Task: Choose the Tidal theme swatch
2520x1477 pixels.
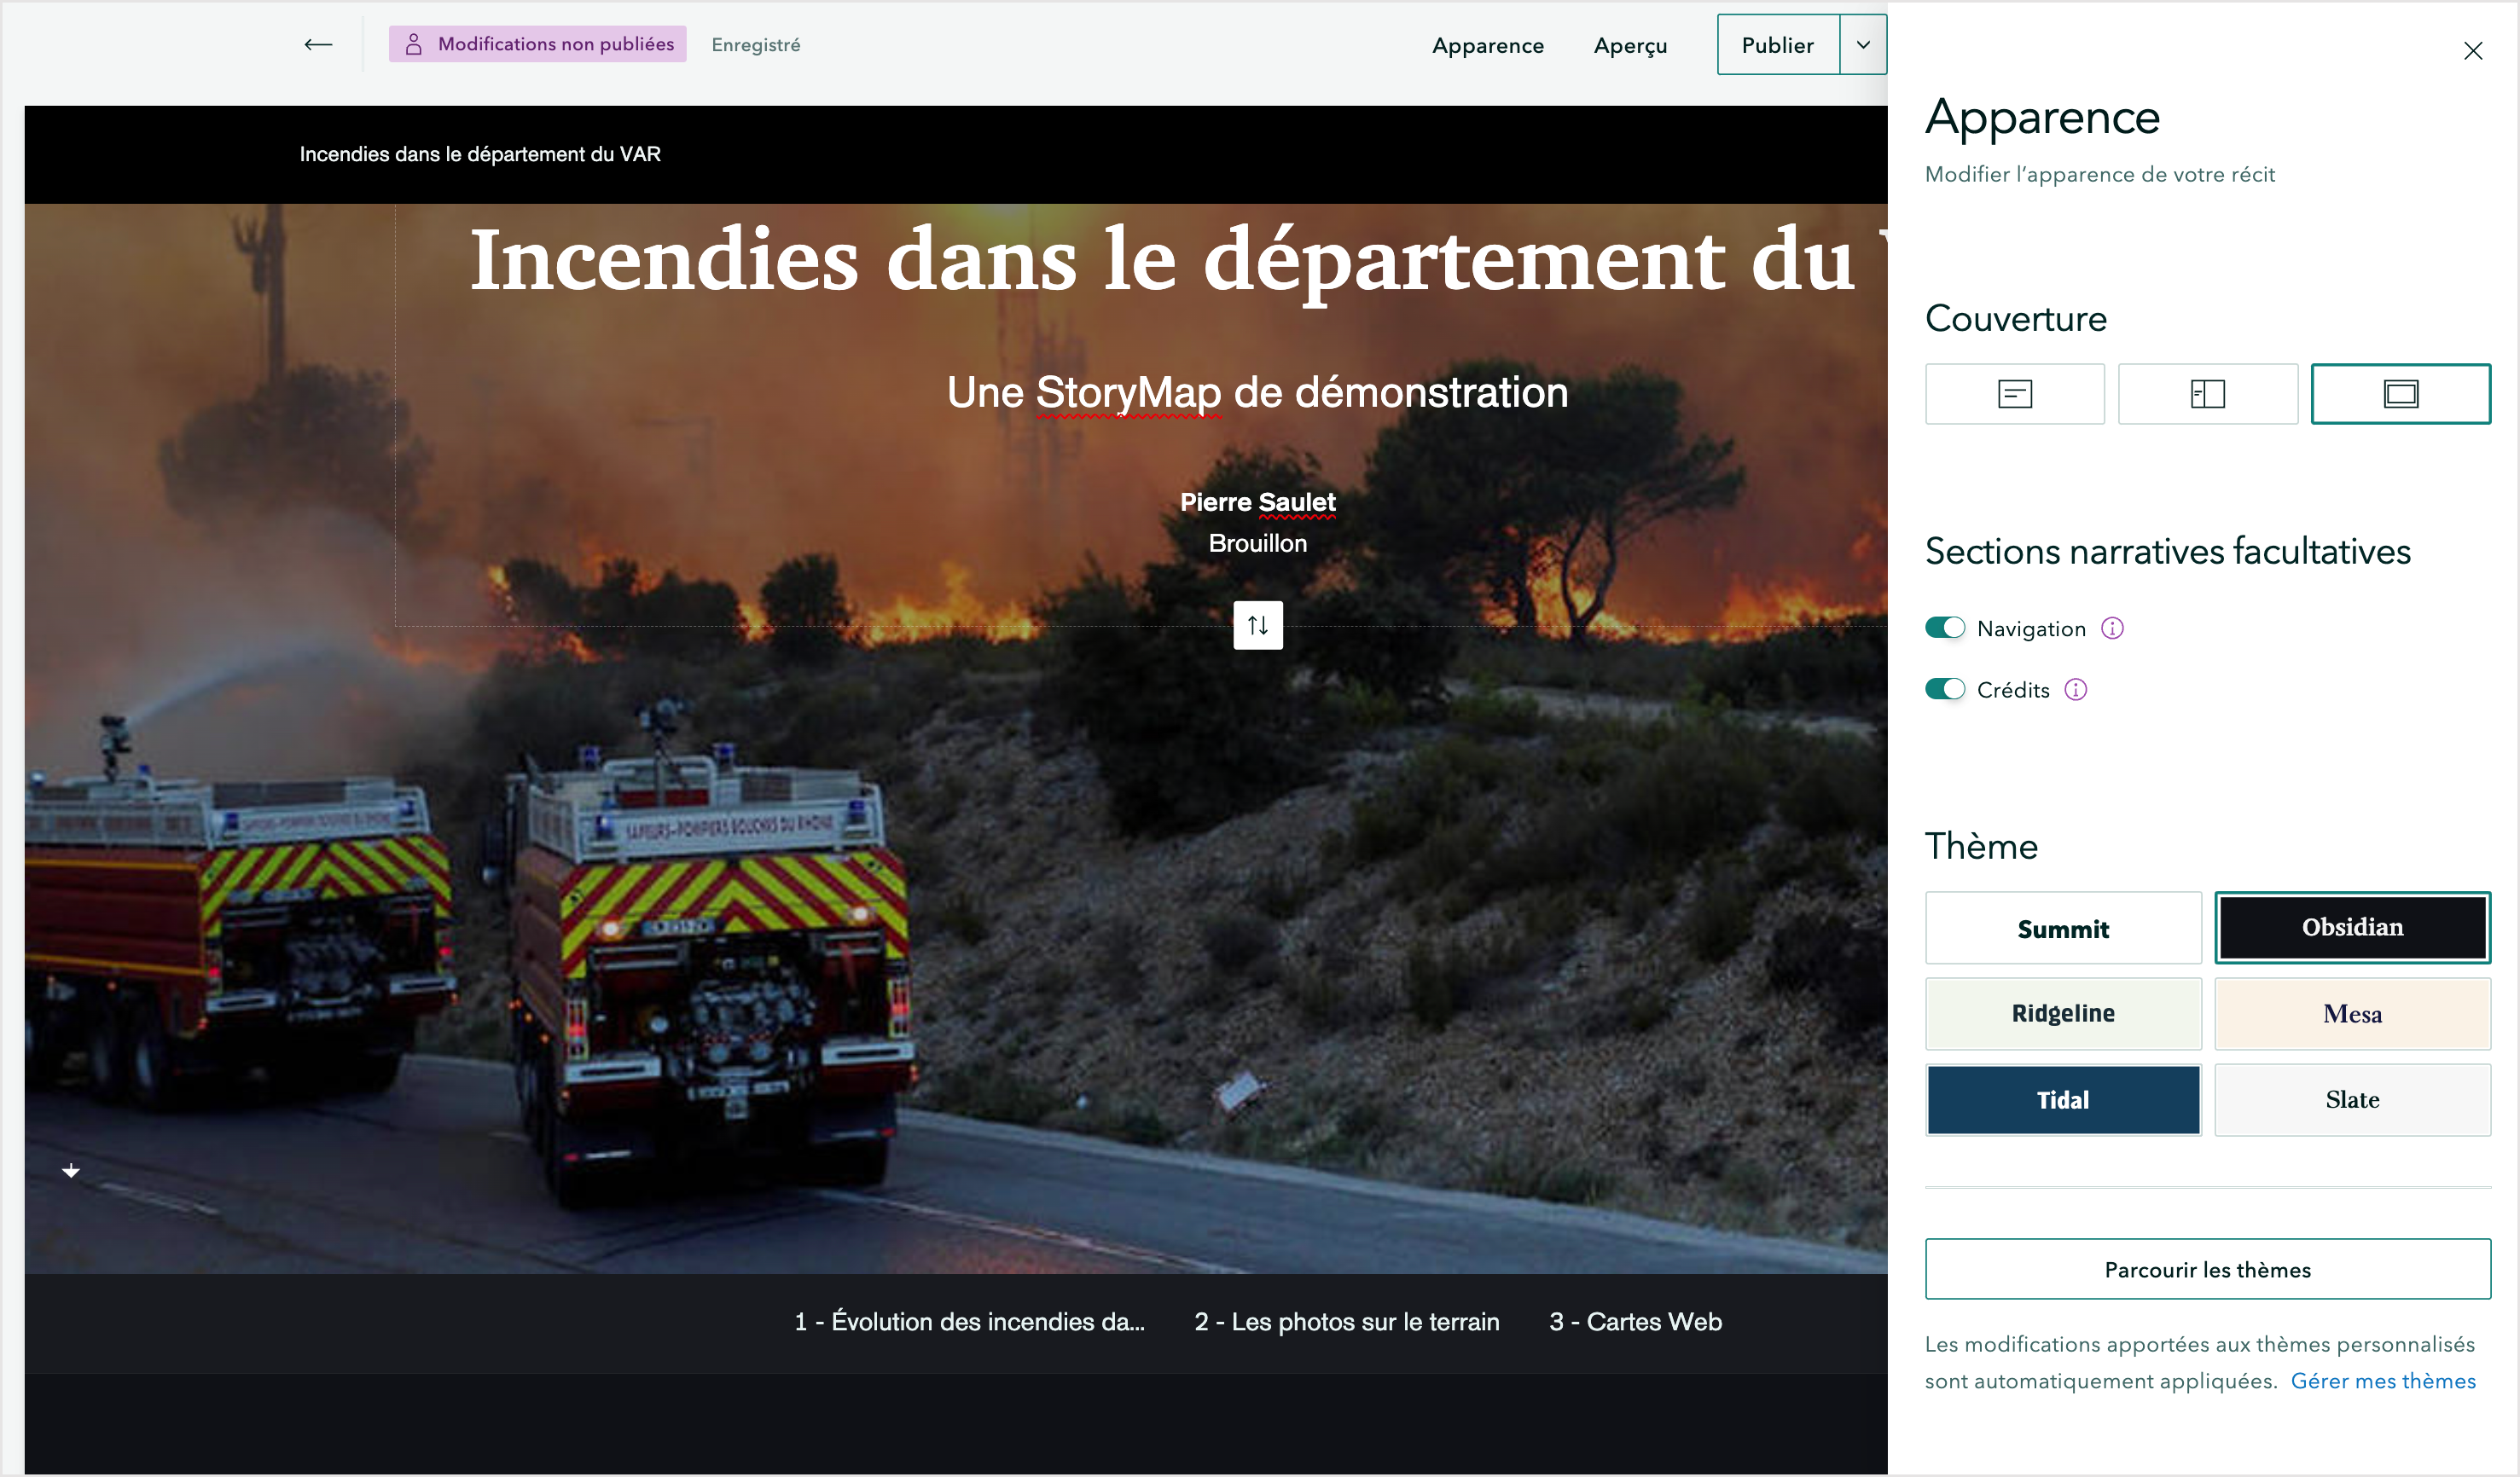Action: coord(2062,1099)
